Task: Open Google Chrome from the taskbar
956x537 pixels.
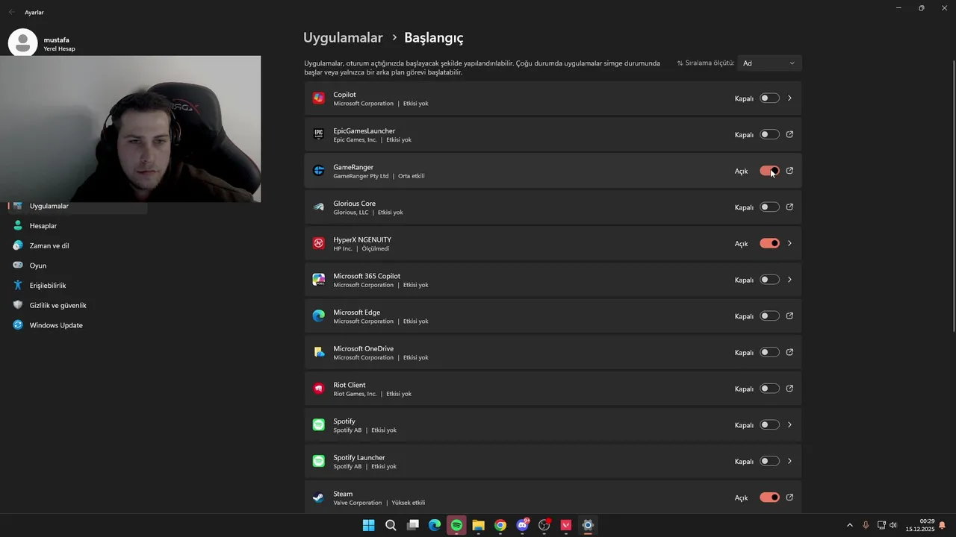Action: pos(500,525)
